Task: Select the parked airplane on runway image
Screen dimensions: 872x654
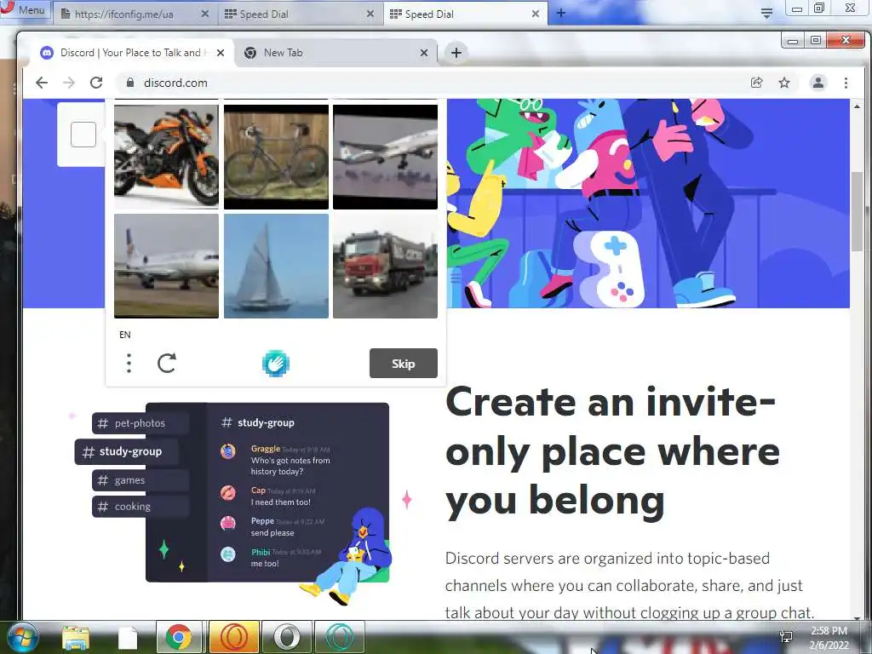Action: (x=166, y=266)
